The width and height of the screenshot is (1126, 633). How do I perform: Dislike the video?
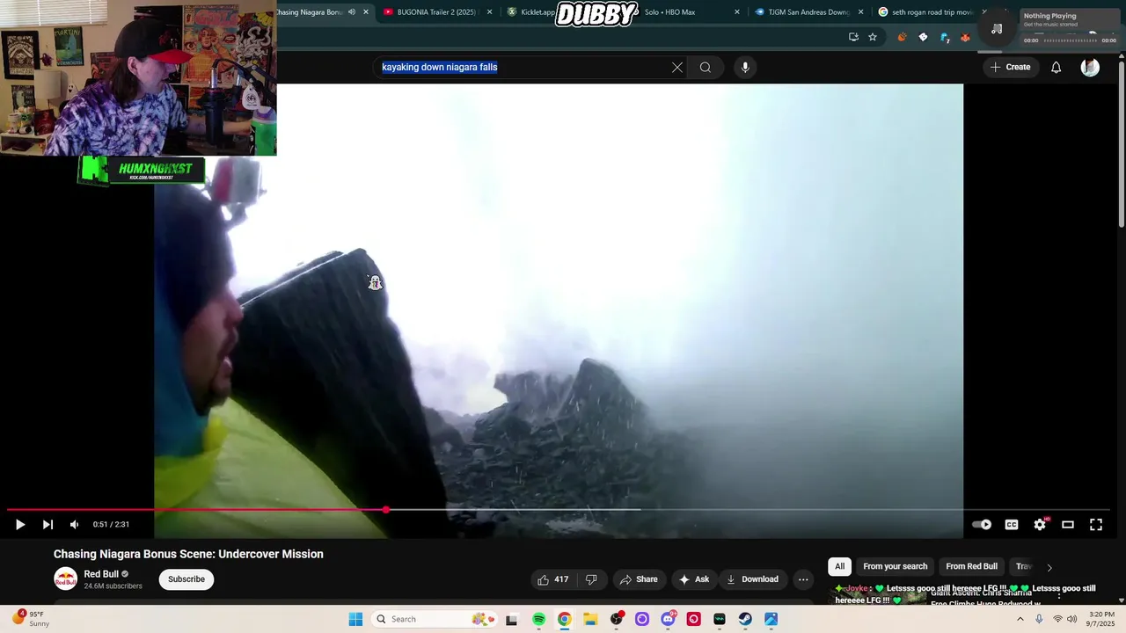point(591,579)
